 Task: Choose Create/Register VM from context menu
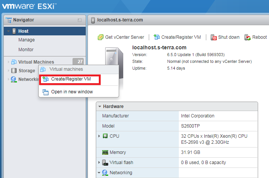pyautogui.click(x=71, y=79)
